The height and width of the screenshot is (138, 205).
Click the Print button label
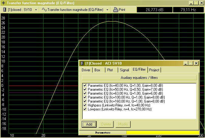pos(122,10)
